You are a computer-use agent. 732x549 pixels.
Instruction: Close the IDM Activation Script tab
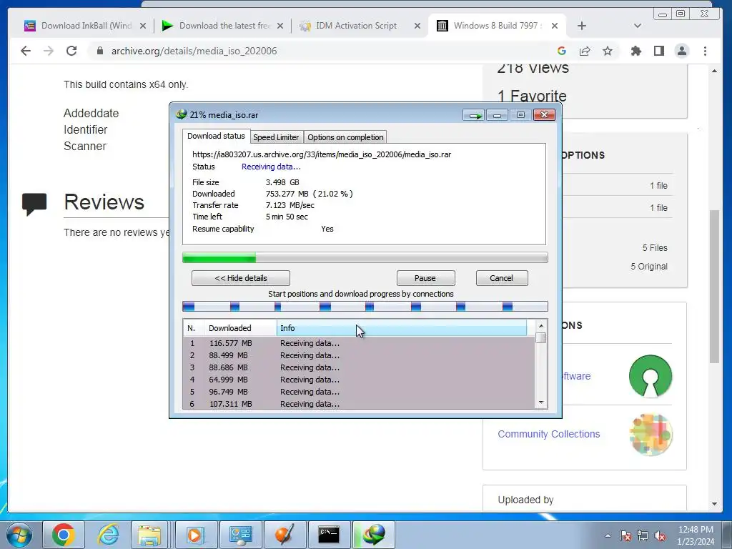pos(417,26)
